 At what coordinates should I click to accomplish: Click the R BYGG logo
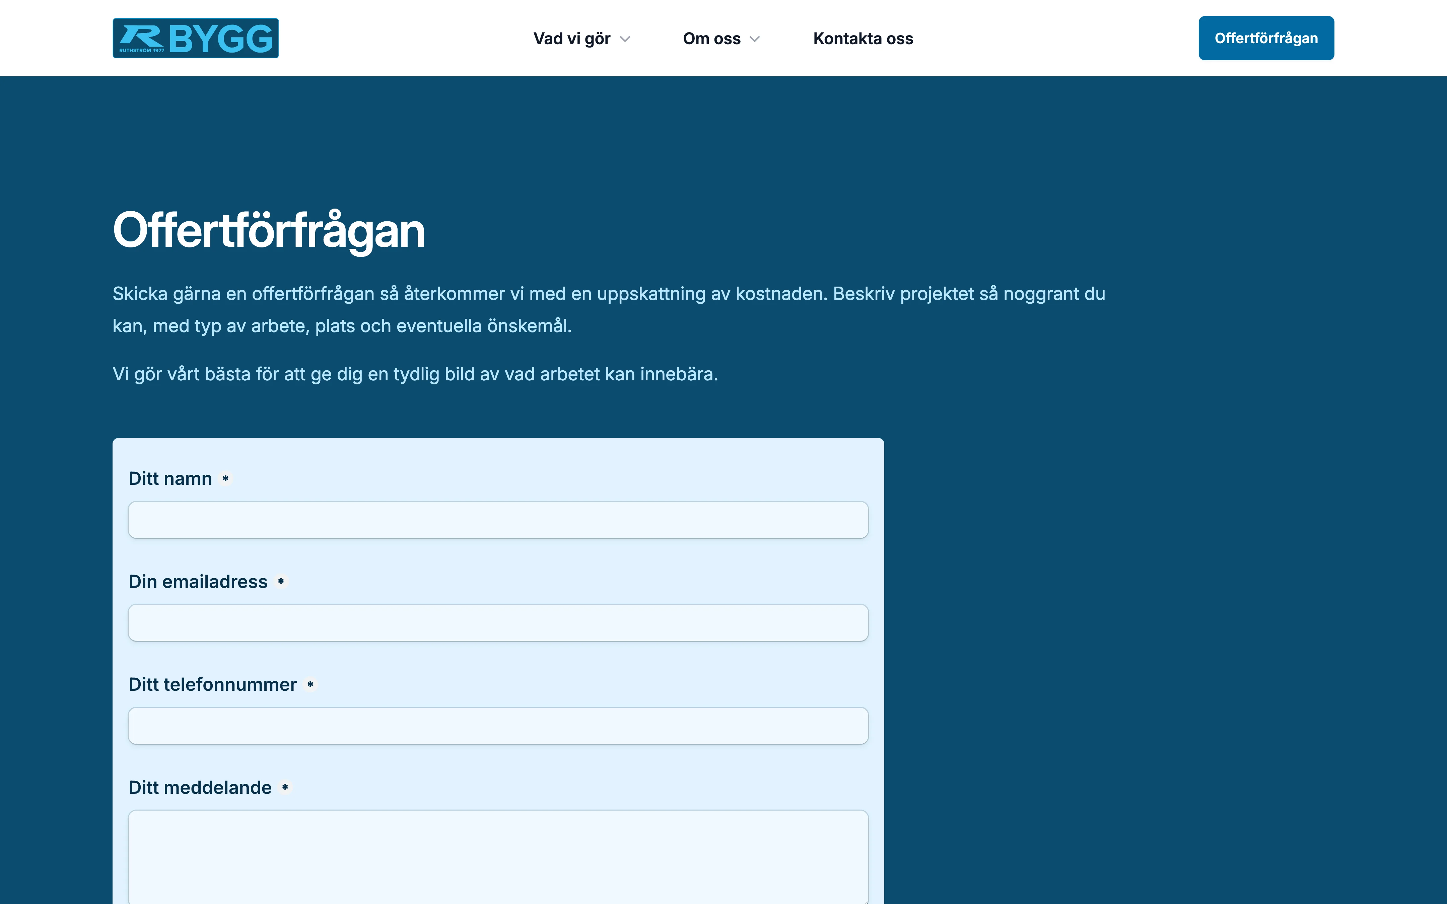196,38
